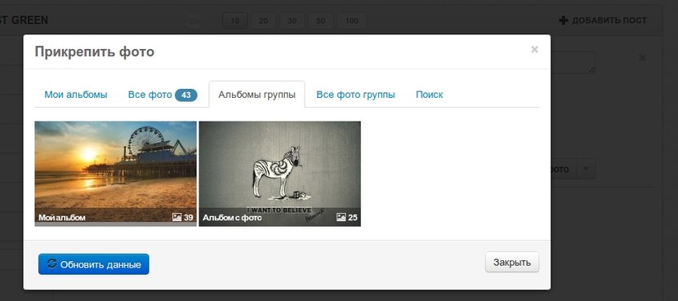The image size is (678, 301).
Task: Expand the dropdown arrow beside фото button
Action: (586, 169)
